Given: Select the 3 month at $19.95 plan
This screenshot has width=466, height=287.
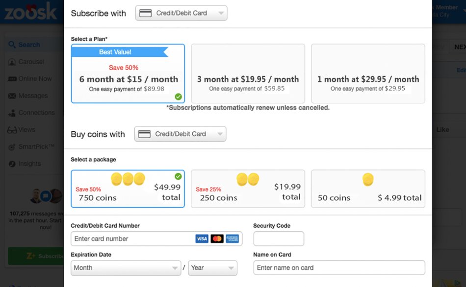Looking at the screenshot, I should [x=248, y=72].
